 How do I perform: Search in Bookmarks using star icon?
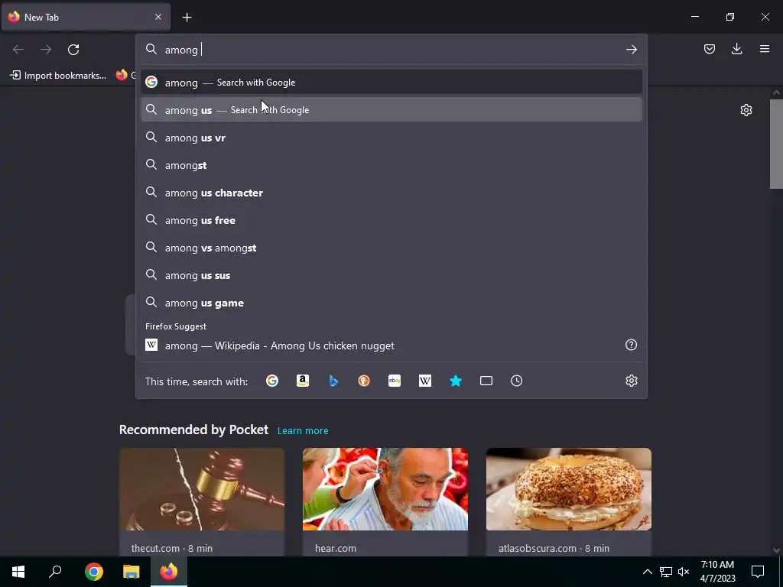coord(456,381)
